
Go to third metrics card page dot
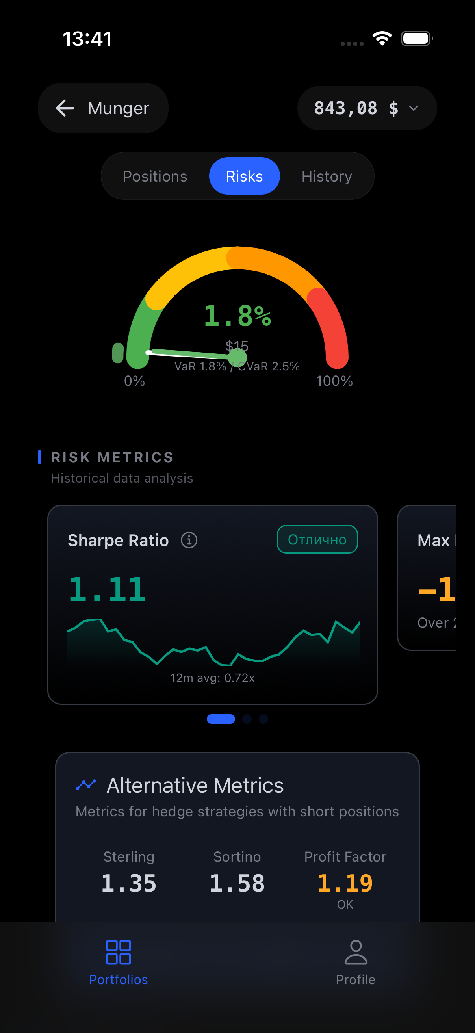click(x=263, y=719)
